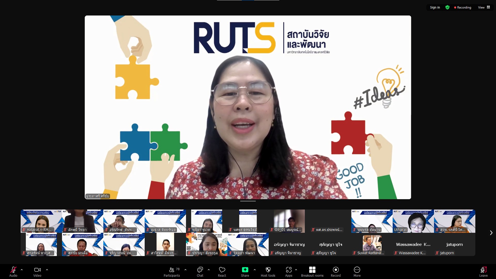Click the participant count 78
The width and height of the screenshot is (496, 279).
click(x=178, y=269)
